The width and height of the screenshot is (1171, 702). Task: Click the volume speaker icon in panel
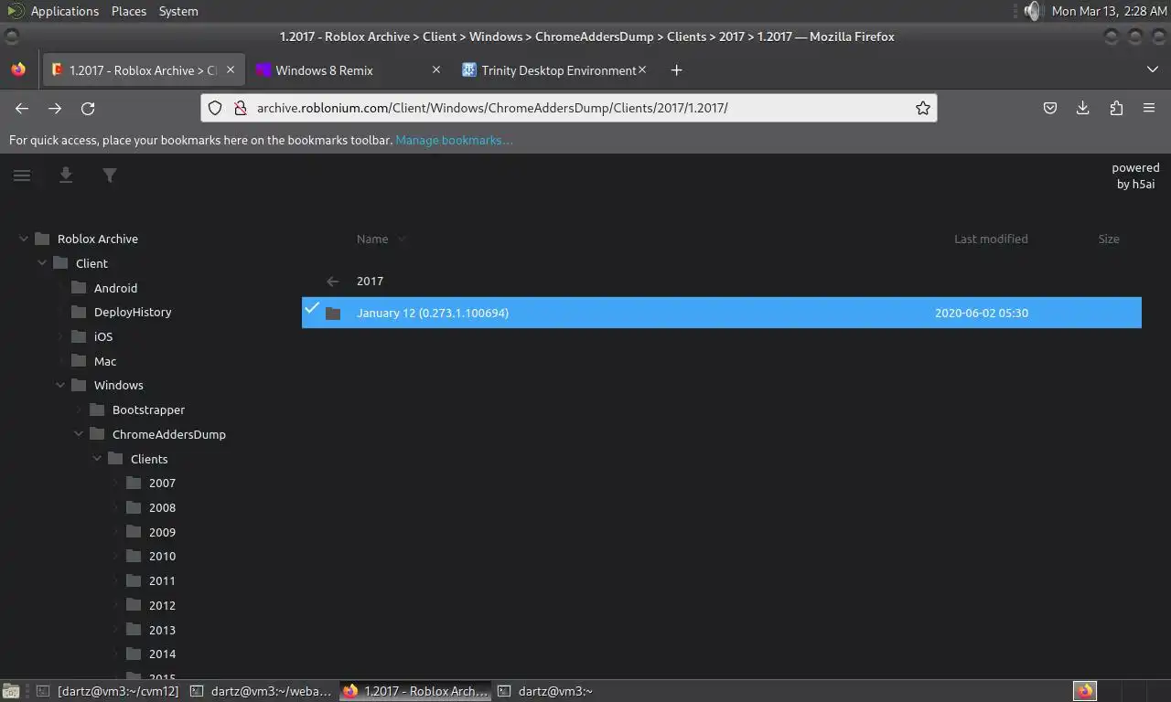tap(1032, 11)
